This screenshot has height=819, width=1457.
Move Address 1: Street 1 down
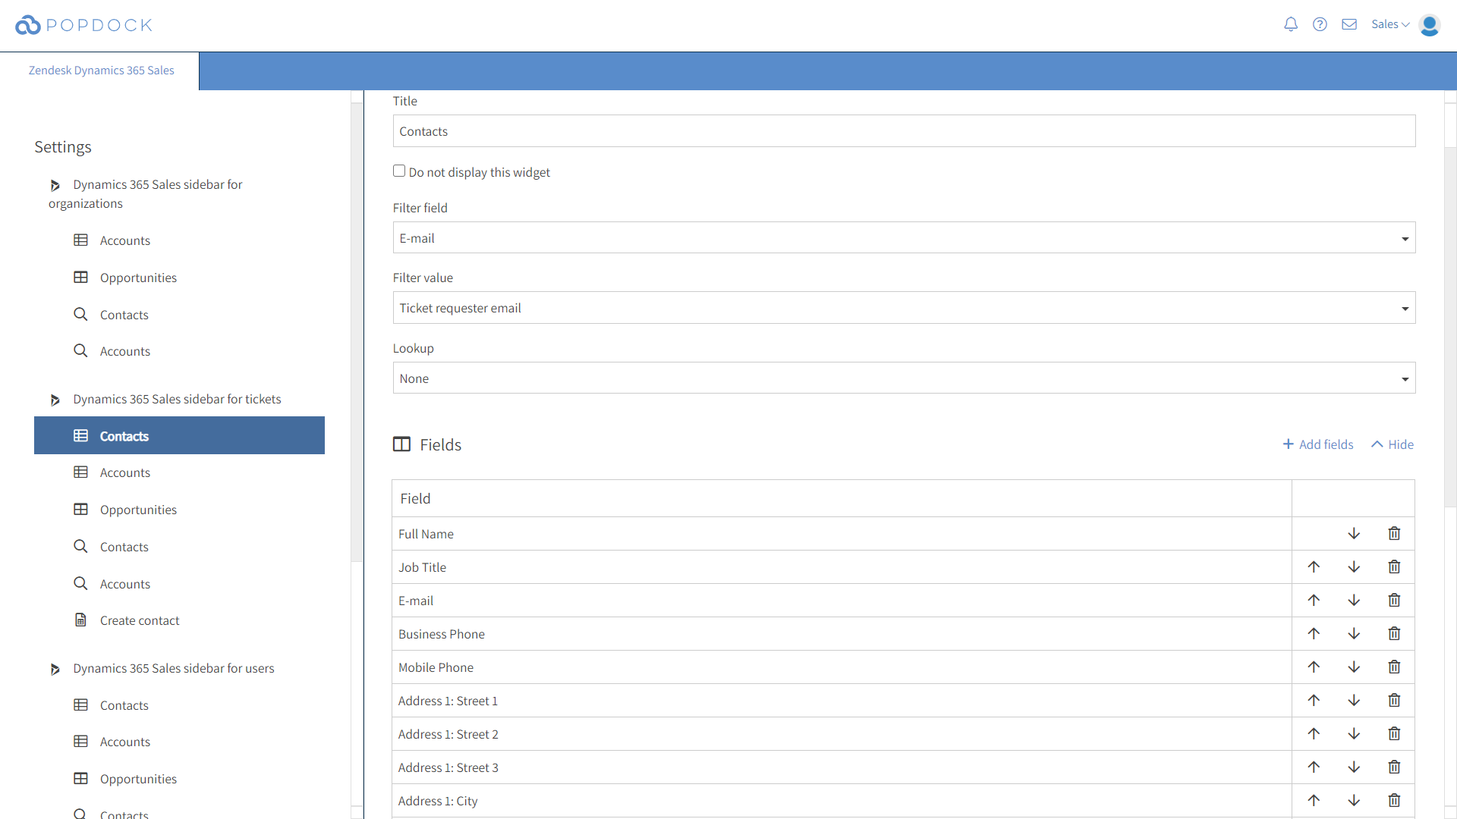coord(1354,701)
